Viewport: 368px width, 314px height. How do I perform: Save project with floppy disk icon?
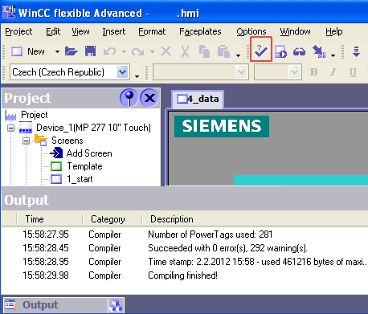click(90, 51)
